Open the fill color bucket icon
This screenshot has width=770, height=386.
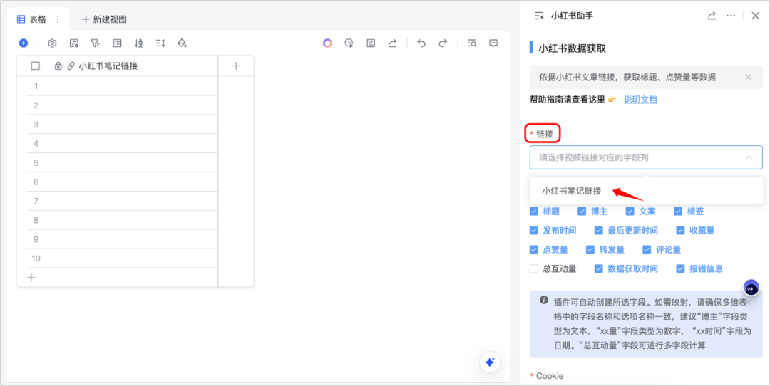pos(183,43)
